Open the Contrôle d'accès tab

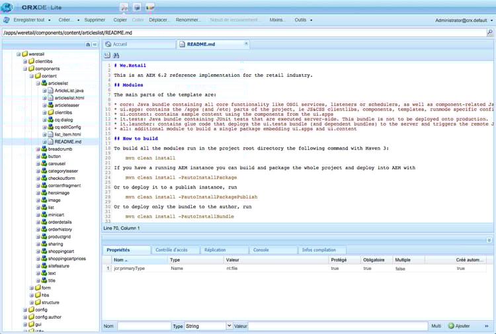click(x=171, y=250)
